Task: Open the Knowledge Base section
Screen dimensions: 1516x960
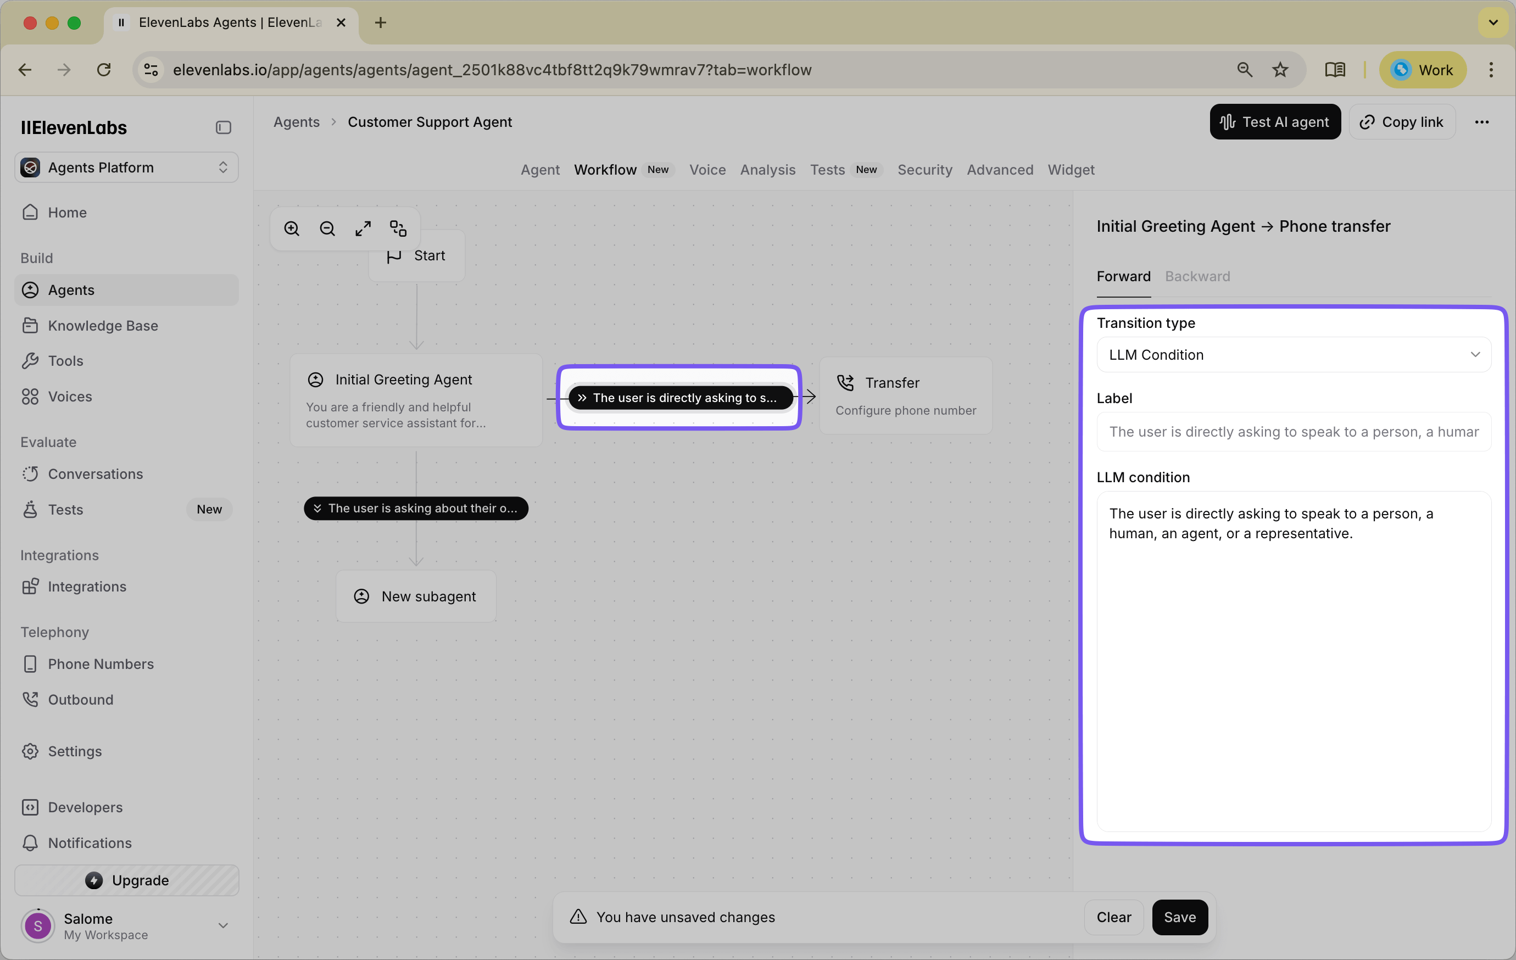Action: click(x=103, y=326)
